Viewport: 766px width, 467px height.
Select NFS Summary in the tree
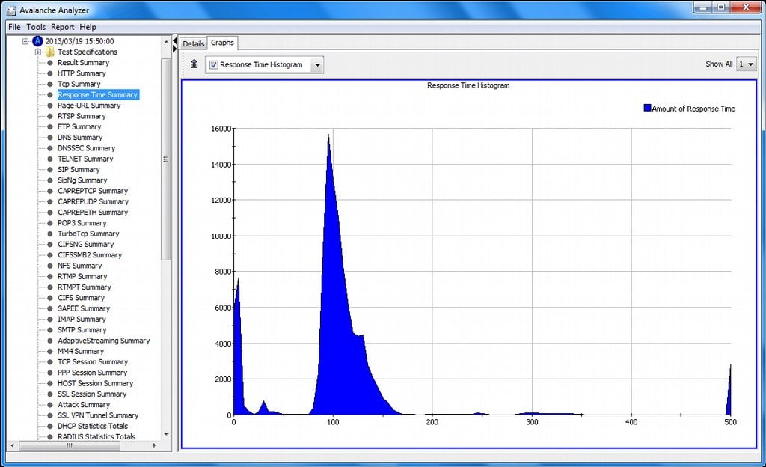(x=79, y=266)
